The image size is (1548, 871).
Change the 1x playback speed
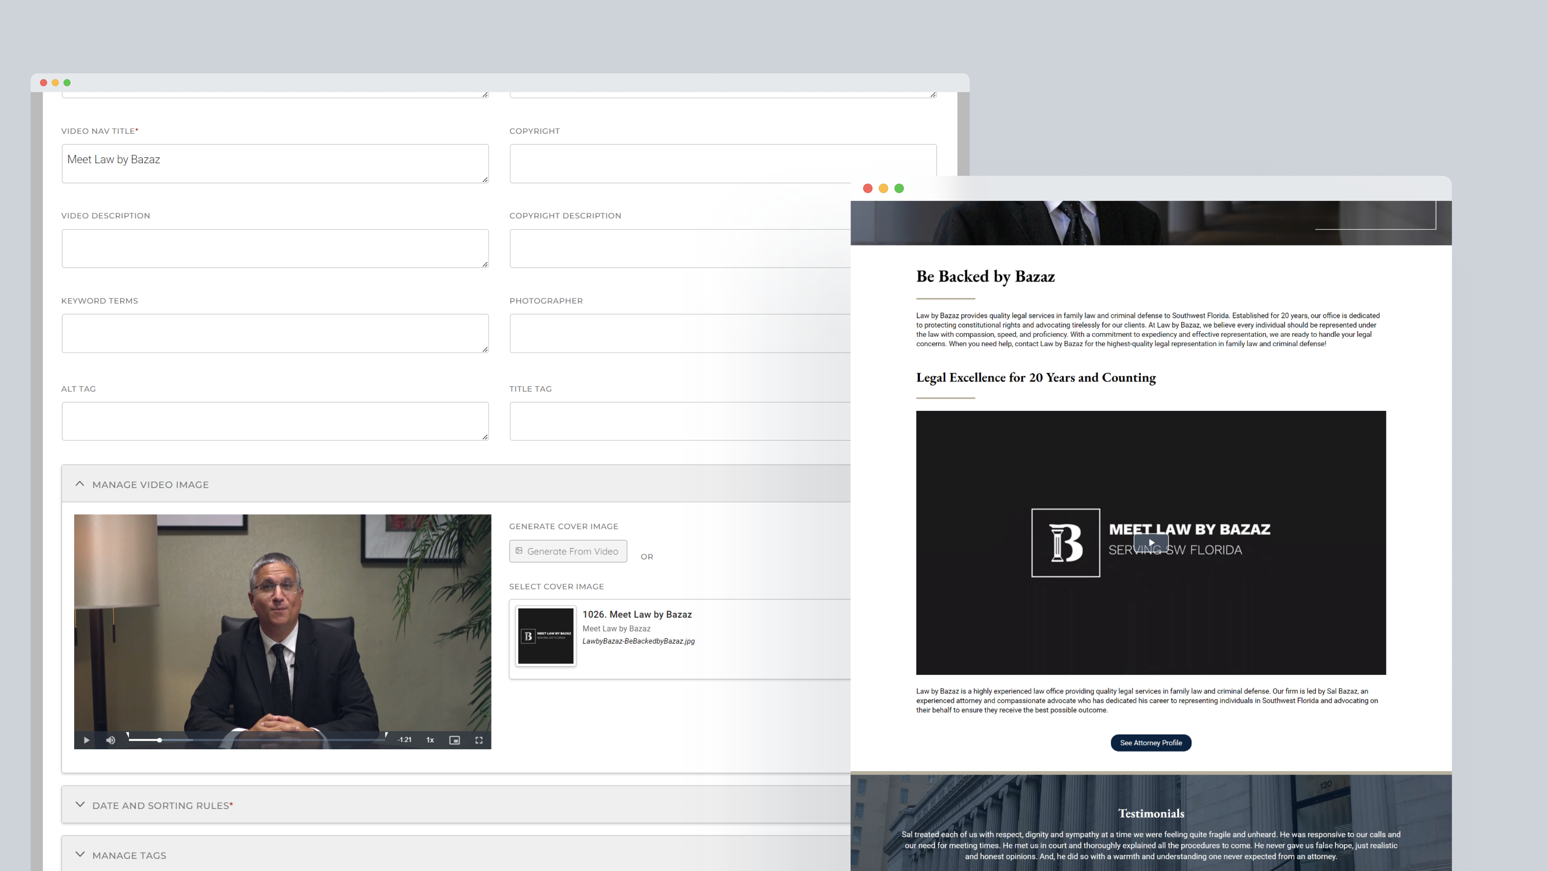(430, 740)
